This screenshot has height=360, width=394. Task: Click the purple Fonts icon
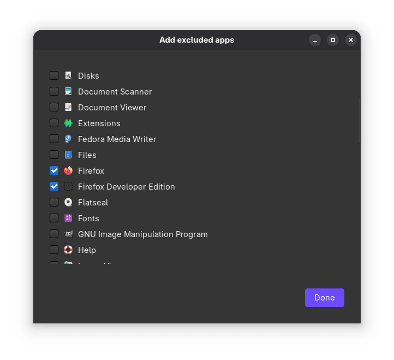[68, 218]
